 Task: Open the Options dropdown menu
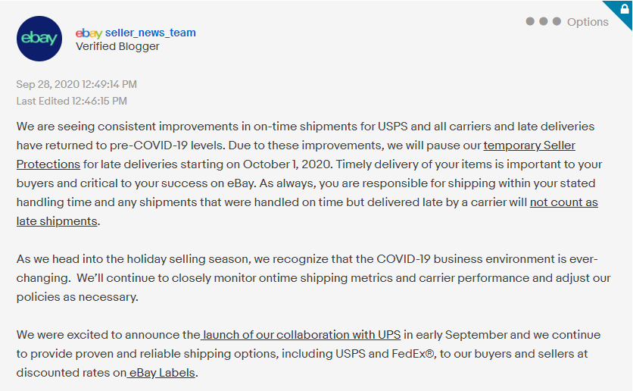point(587,22)
